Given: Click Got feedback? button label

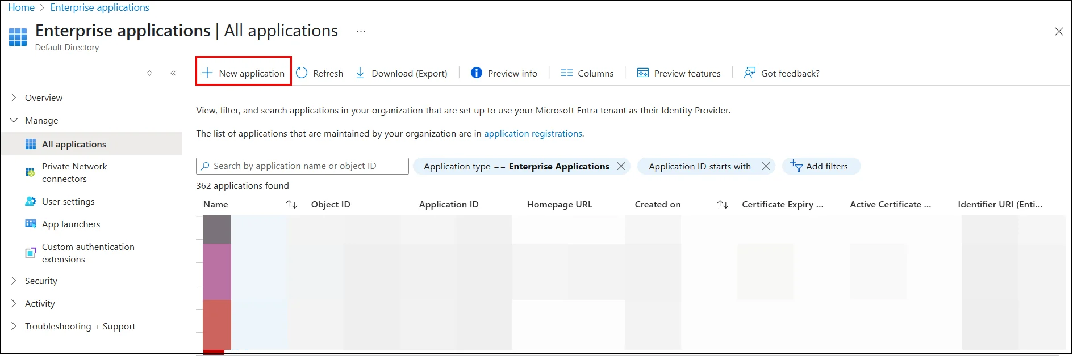Looking at the screenshot, I should pyautogui.click(x=790, y=73).
